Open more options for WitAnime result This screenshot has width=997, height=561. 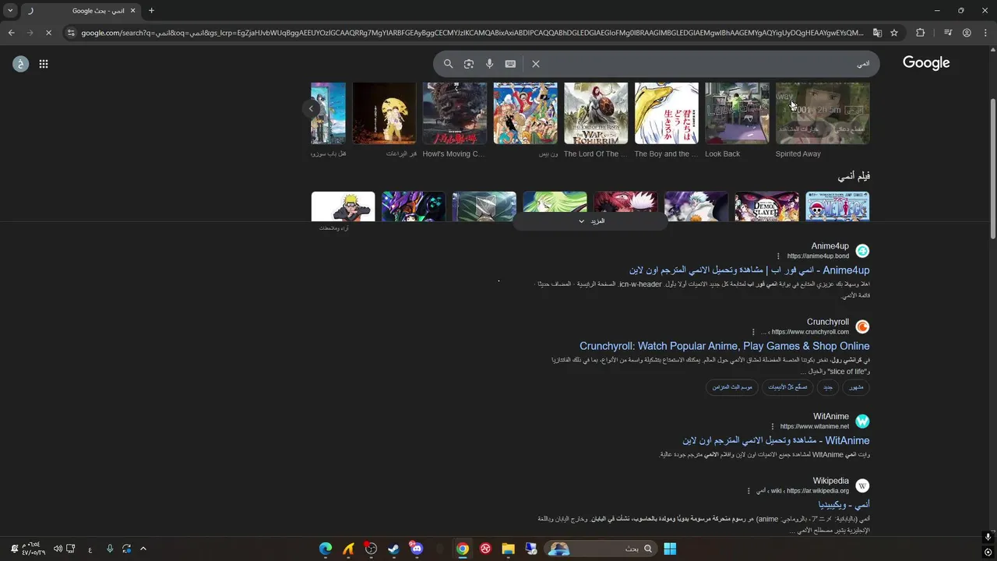(773, 426)
